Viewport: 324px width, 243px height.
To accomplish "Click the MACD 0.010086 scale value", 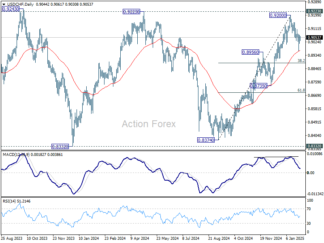I will pos(315,154).
